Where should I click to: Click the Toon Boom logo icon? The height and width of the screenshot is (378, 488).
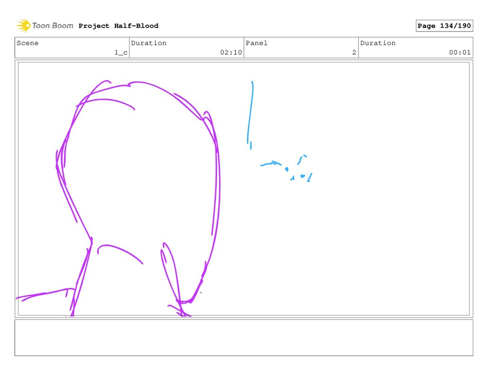click(23, 26)
